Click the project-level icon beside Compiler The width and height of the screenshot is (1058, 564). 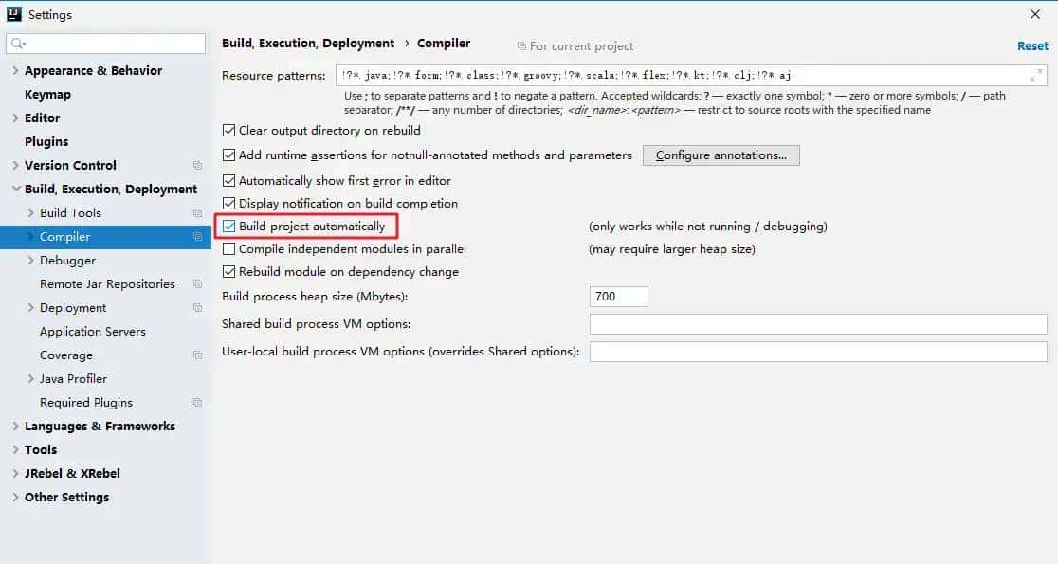[198, 237]
